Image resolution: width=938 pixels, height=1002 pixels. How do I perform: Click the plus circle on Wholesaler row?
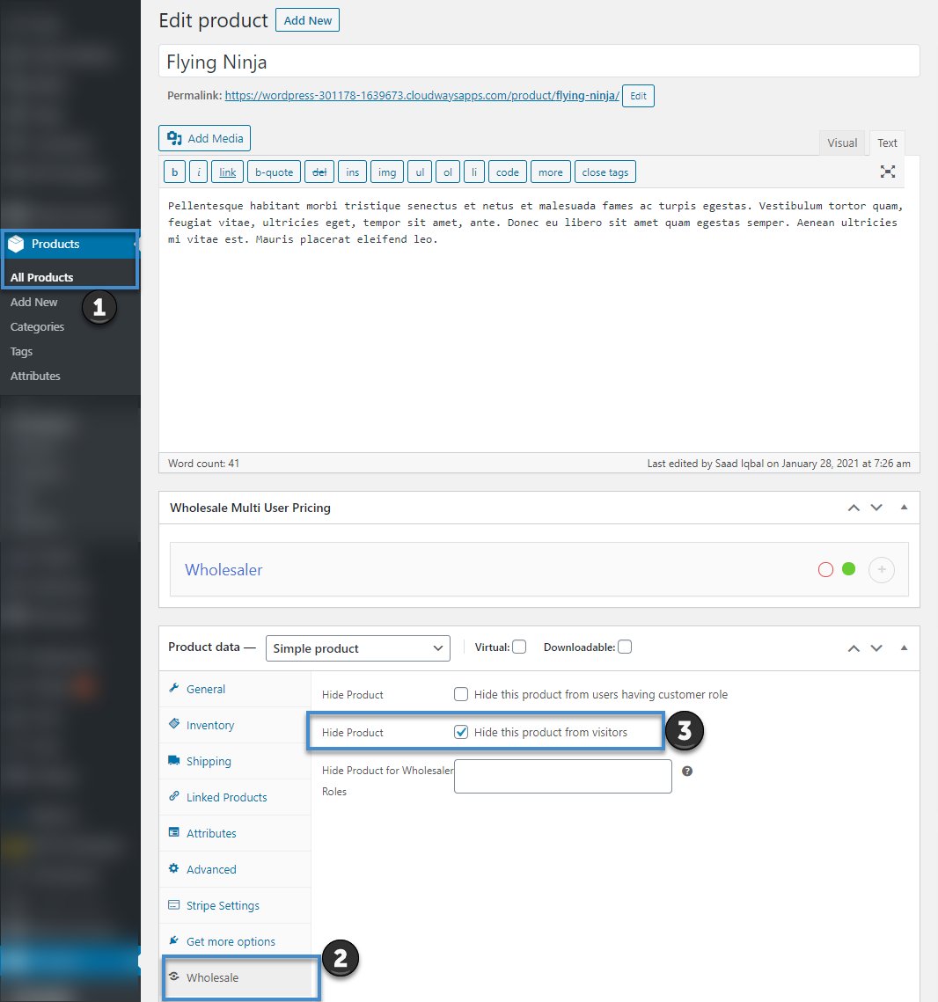tap(881, 569)
